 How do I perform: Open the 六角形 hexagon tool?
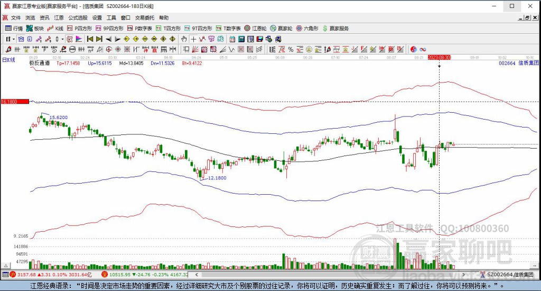pyautogui.click(x=307, y=29)
